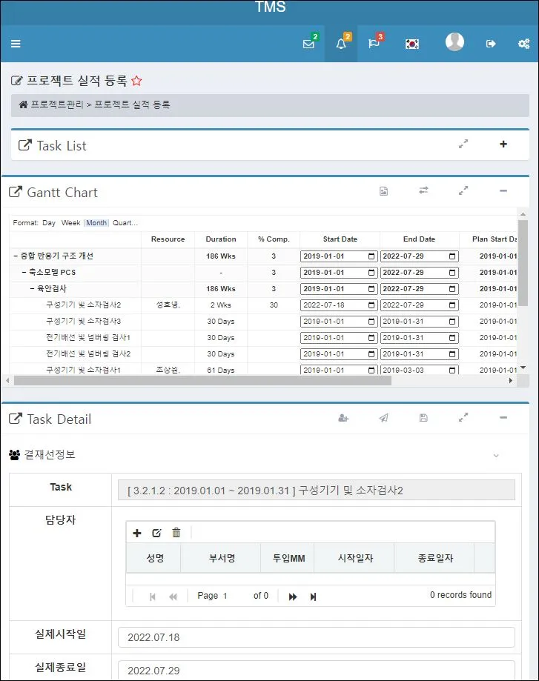Open the flag alerts icon

(x=374, y=44)
